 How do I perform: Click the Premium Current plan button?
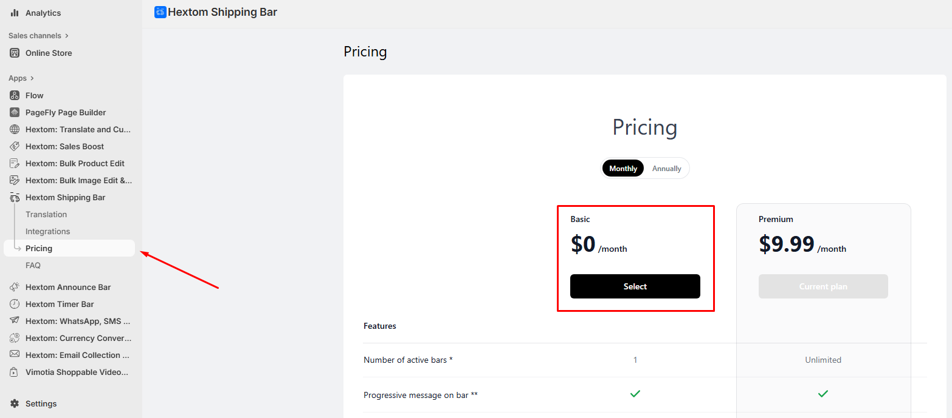click(x=823, y=286)
